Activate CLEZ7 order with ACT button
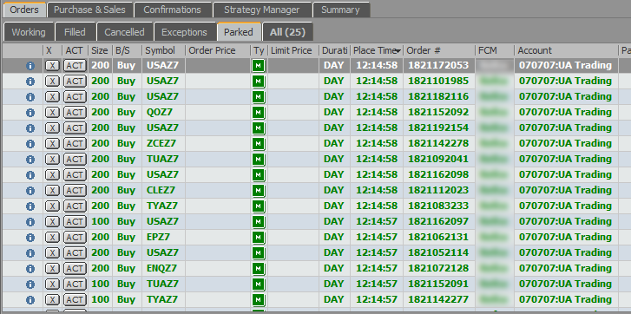 (75, 191)
